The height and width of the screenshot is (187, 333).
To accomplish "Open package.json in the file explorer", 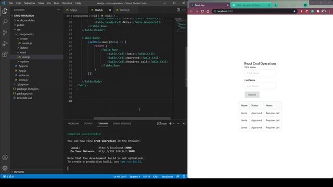I will point(24,94).
